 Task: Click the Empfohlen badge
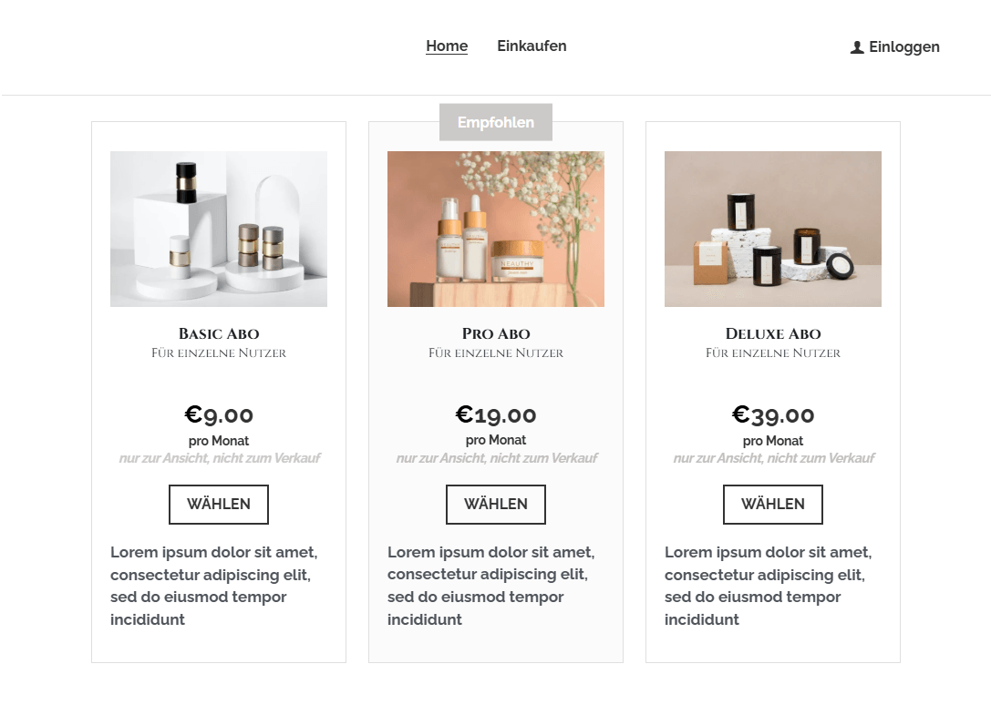click(x=496, y=122)
